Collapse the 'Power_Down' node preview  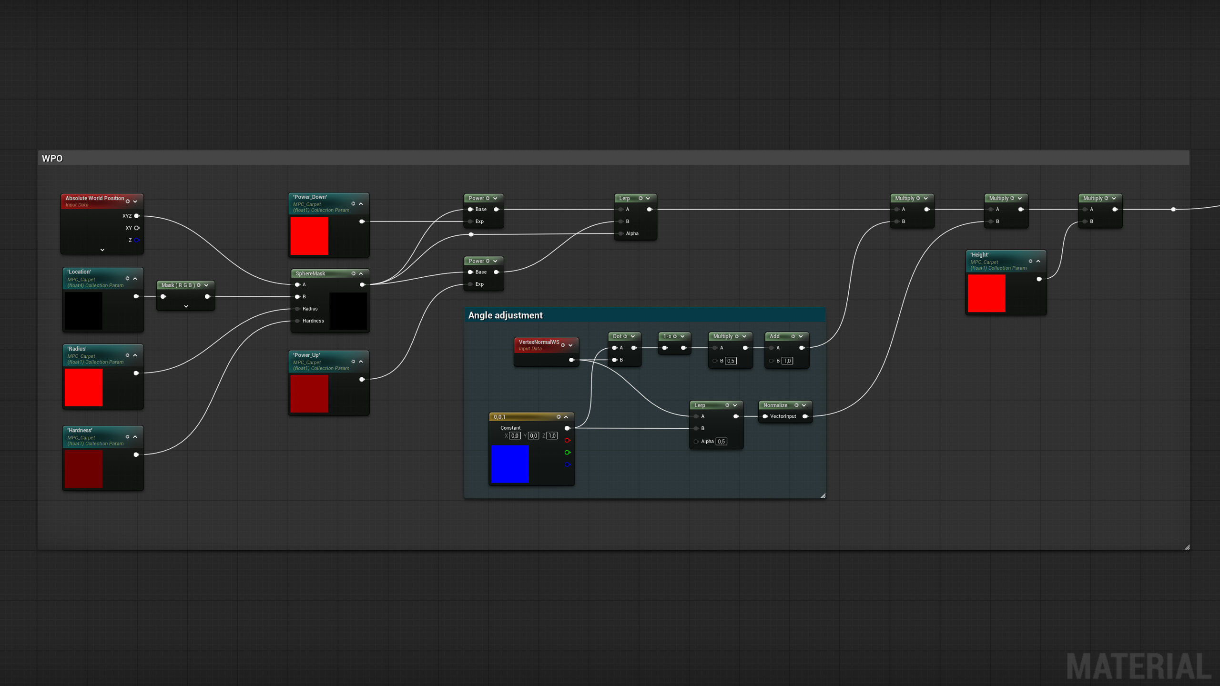[361, 204]
